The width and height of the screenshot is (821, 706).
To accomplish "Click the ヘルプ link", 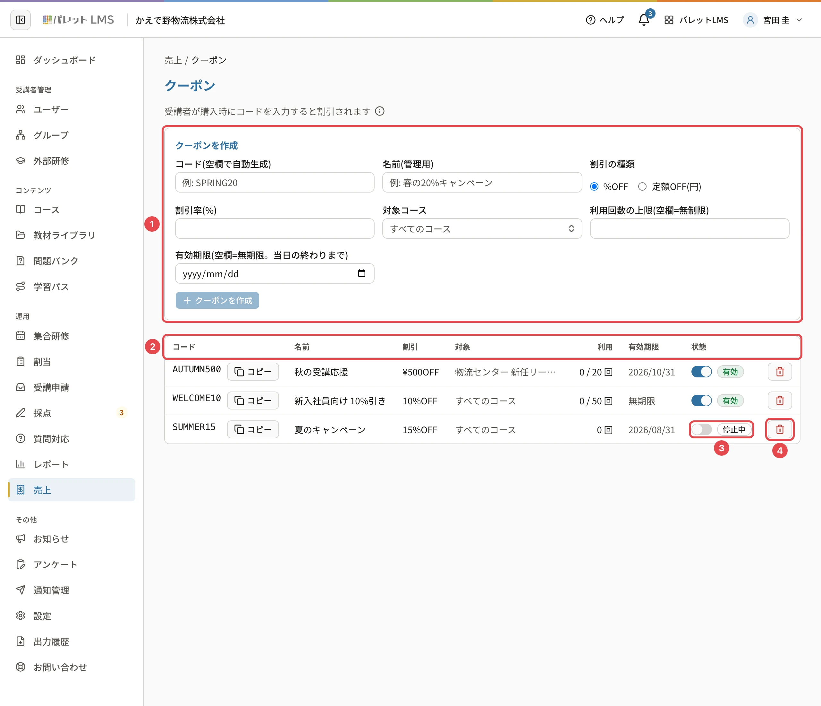I will coord(605,20).
